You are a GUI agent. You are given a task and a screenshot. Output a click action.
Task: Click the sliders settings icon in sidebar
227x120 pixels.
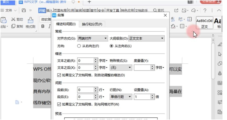click(x=220, y=102)
